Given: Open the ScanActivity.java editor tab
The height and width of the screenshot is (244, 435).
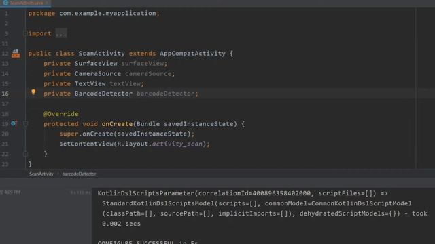Looking at the screenshot, I should click(26, 3).
